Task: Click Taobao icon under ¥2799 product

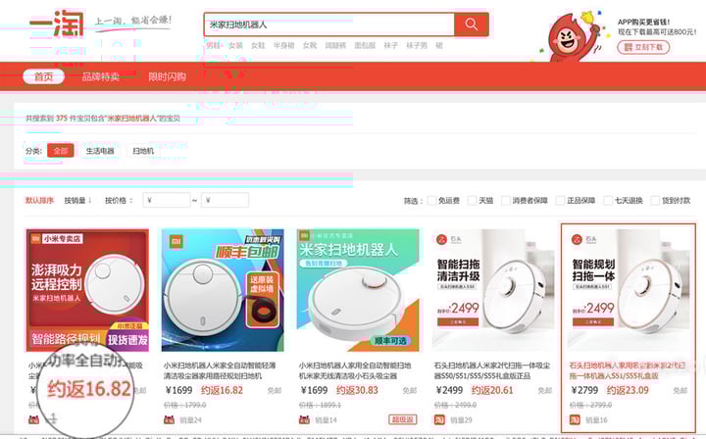Action: 575,420
